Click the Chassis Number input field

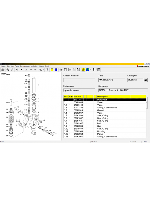click(x=79, y=80)
